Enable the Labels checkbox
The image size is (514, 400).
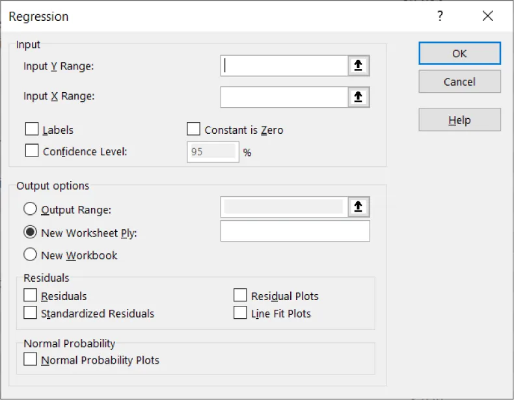[31, 129]
